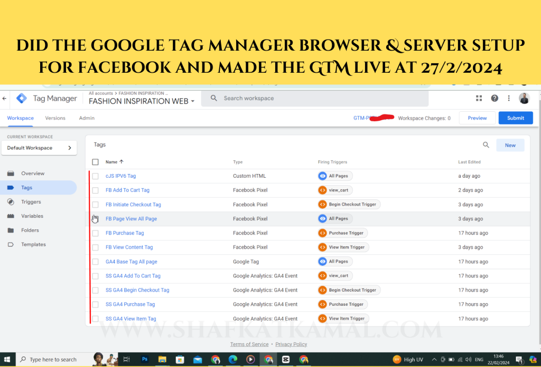Viewport: 541px width, 367px height.
Task: Switch to the Workspace tab
Action: point(21,118)
